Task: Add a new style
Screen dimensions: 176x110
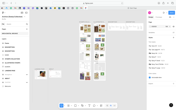Action: [x=173, y=38]
